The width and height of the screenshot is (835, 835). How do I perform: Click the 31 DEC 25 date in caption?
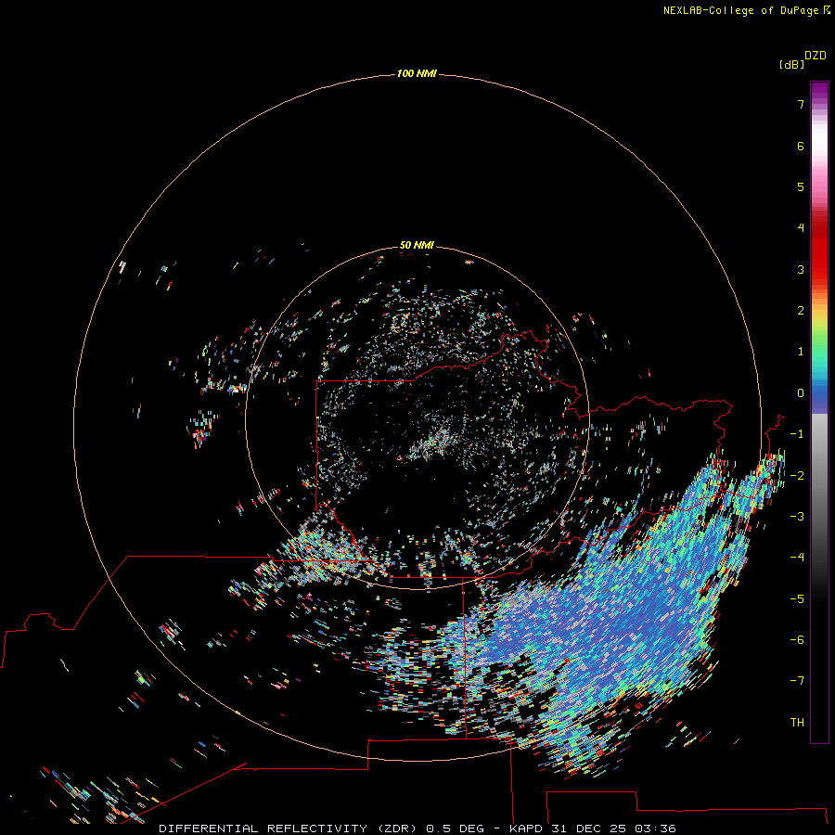589,829
